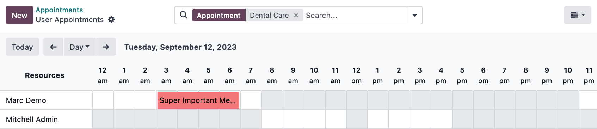Click the 12 pm column header
Viewport: 597px width, 129px height.
(x=356, y=75)
